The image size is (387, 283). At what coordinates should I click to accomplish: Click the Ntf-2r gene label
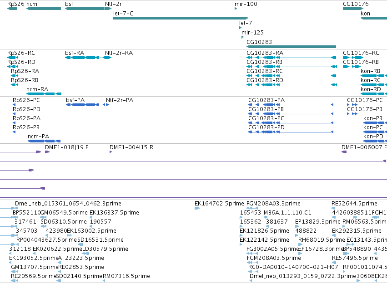tap(113, 4)
